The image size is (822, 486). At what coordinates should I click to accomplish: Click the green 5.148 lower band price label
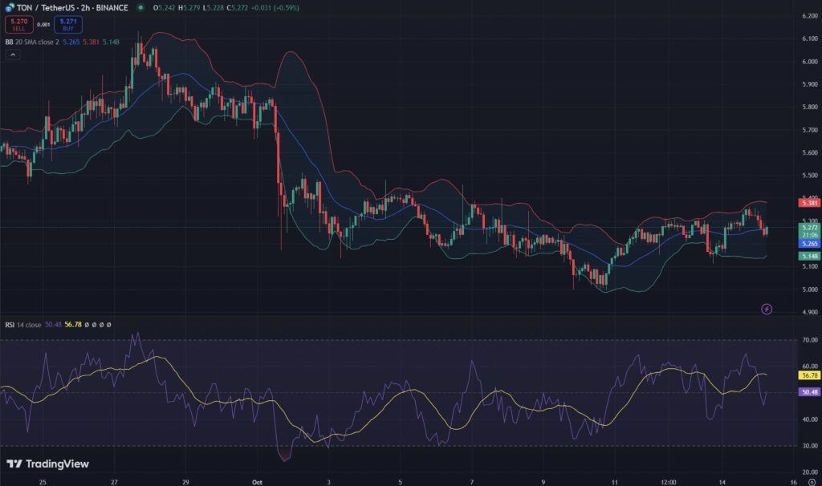point(808,256)
